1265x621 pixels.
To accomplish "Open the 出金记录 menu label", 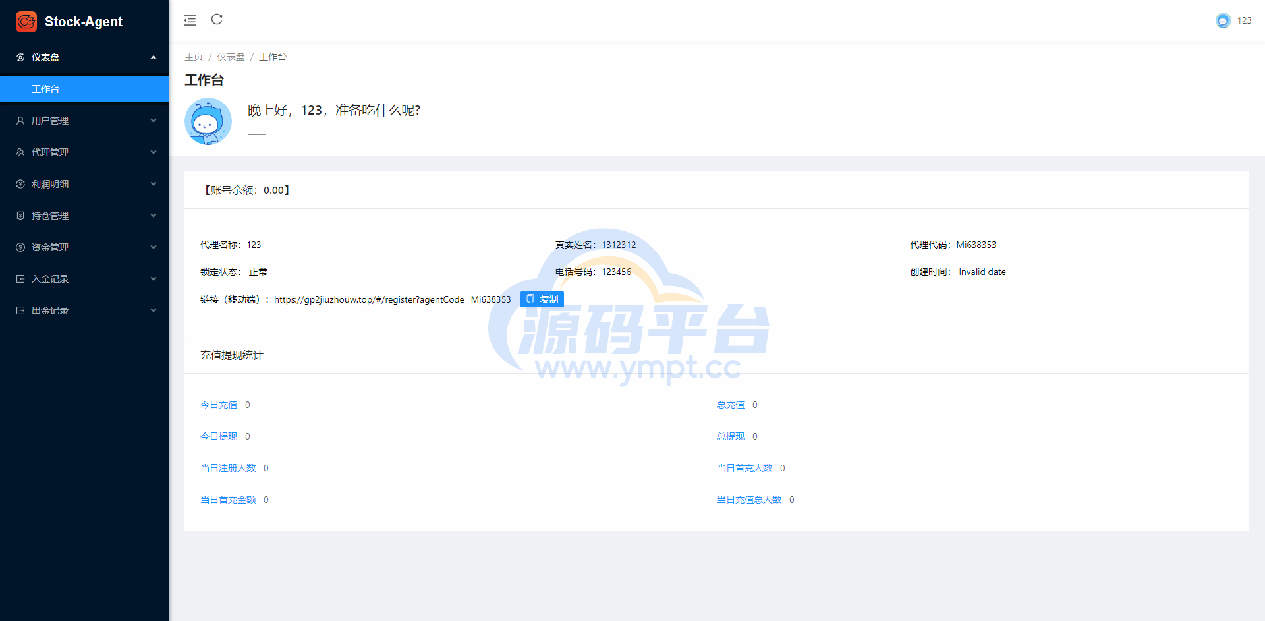I will [x=50, y=310].
